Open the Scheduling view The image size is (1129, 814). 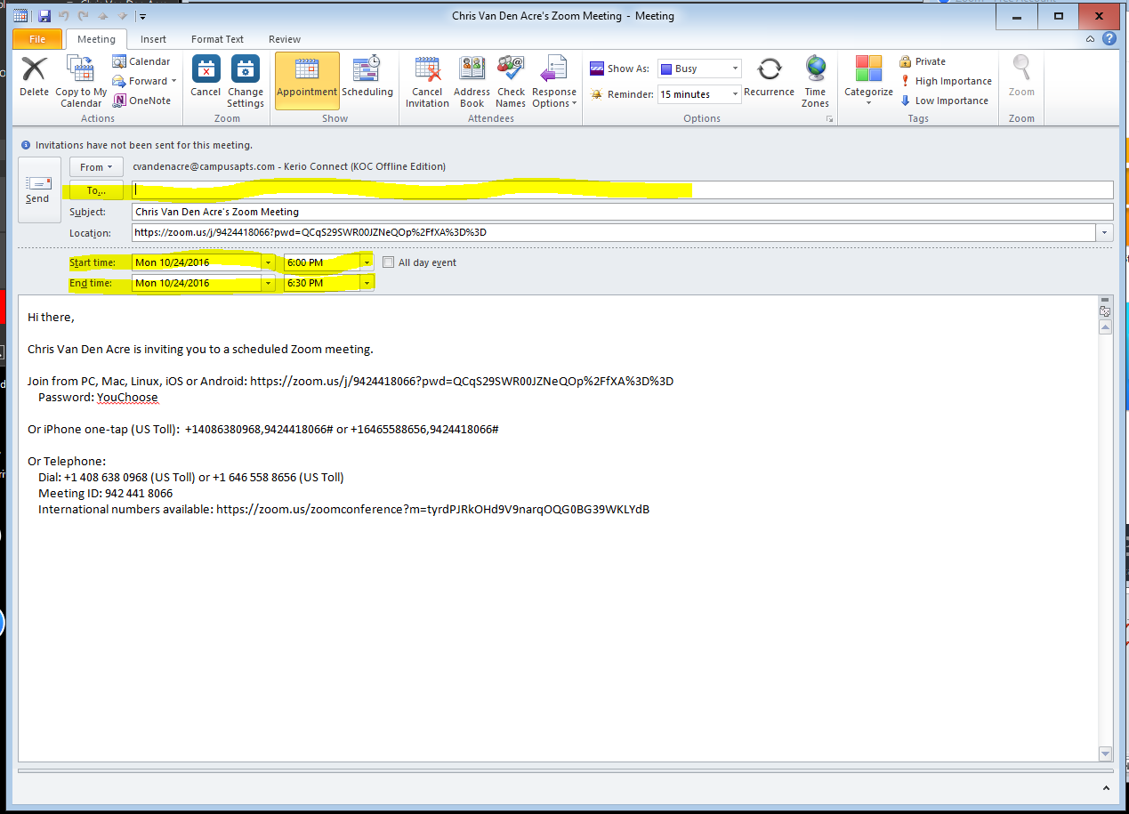367,70
